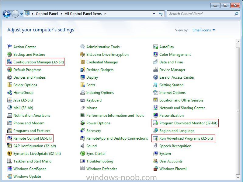Open the Power Options icon
The image size is (243, 182).
[83, 123]
